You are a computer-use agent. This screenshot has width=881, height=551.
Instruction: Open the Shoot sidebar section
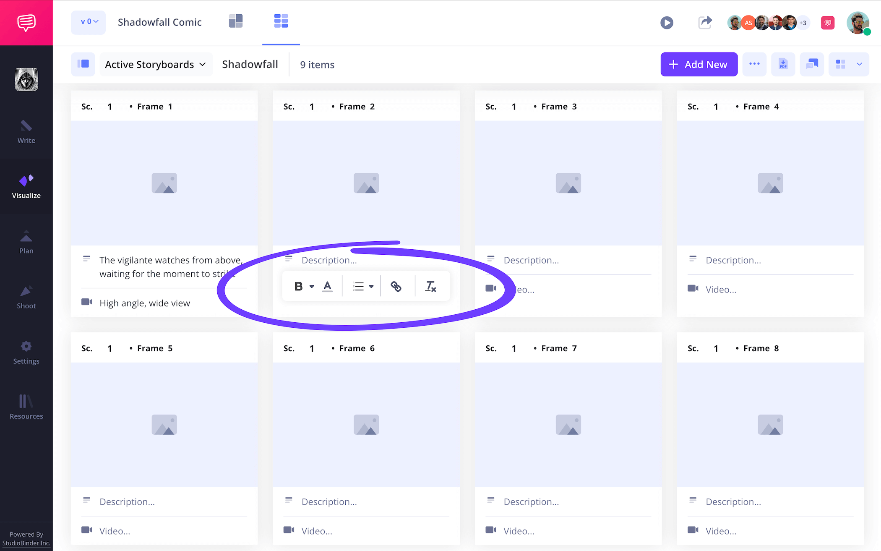(26, 297)
